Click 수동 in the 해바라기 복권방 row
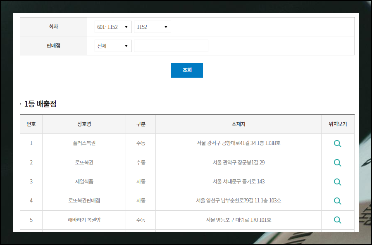Viewport: 372px width, 245px height. 141,220
